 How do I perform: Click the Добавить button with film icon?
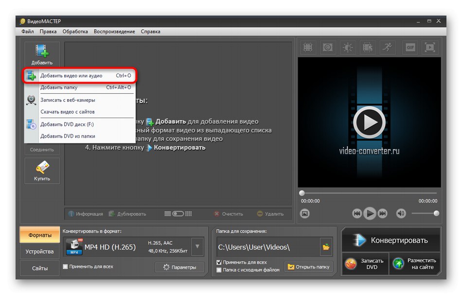click(42, 54)
